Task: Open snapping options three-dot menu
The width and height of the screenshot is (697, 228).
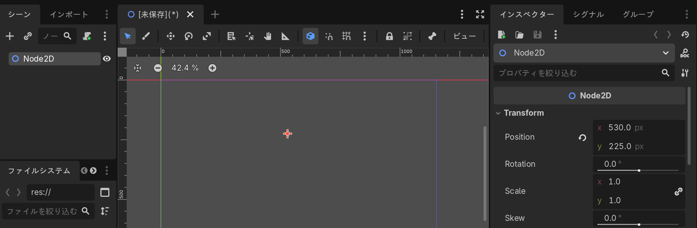Action: 365,36
